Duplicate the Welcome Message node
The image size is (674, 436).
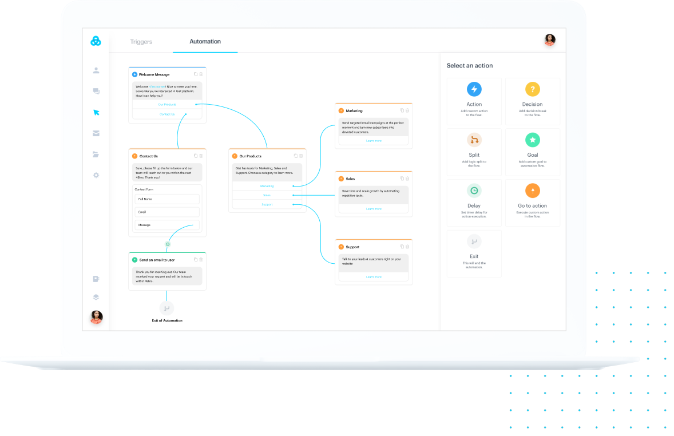(196, 74)
